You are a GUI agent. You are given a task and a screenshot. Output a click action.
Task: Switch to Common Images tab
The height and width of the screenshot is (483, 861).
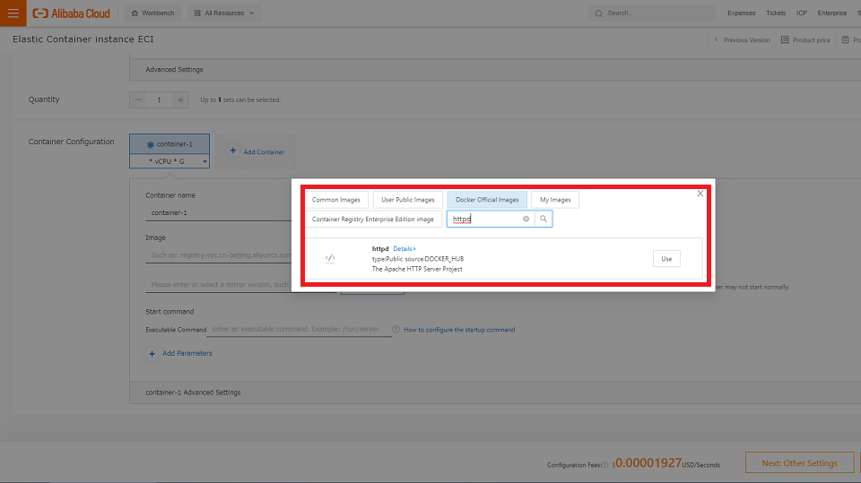pos(336,200)
